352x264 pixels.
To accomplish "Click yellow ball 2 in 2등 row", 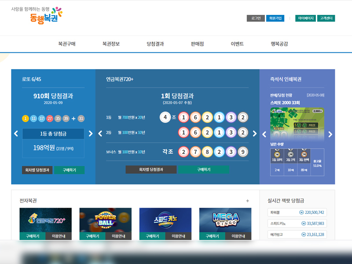I will click(207, 132).
